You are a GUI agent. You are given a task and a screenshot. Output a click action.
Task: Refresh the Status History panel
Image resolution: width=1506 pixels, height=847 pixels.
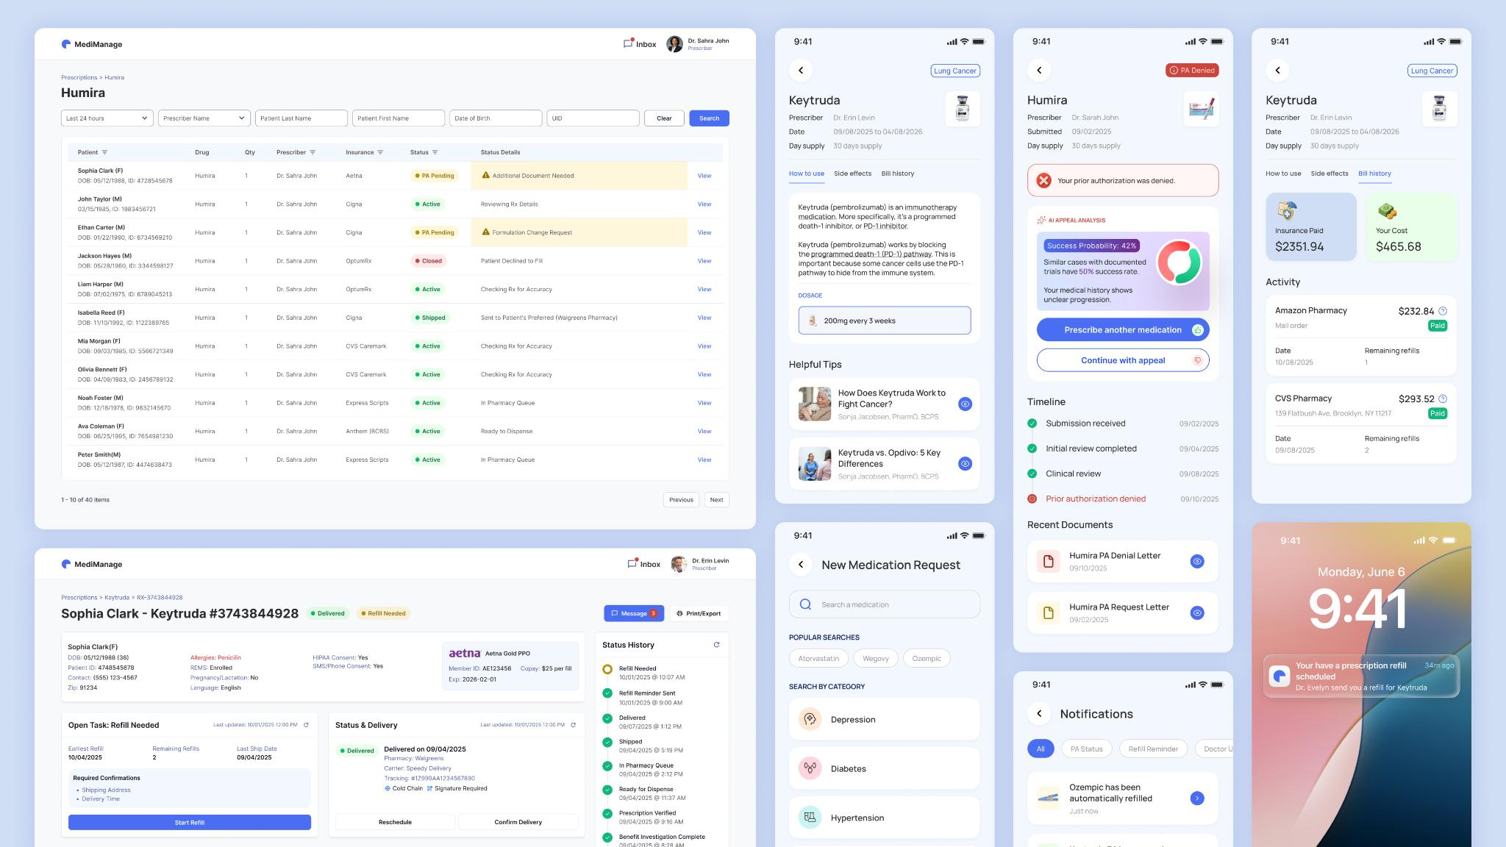click(716, 645)
